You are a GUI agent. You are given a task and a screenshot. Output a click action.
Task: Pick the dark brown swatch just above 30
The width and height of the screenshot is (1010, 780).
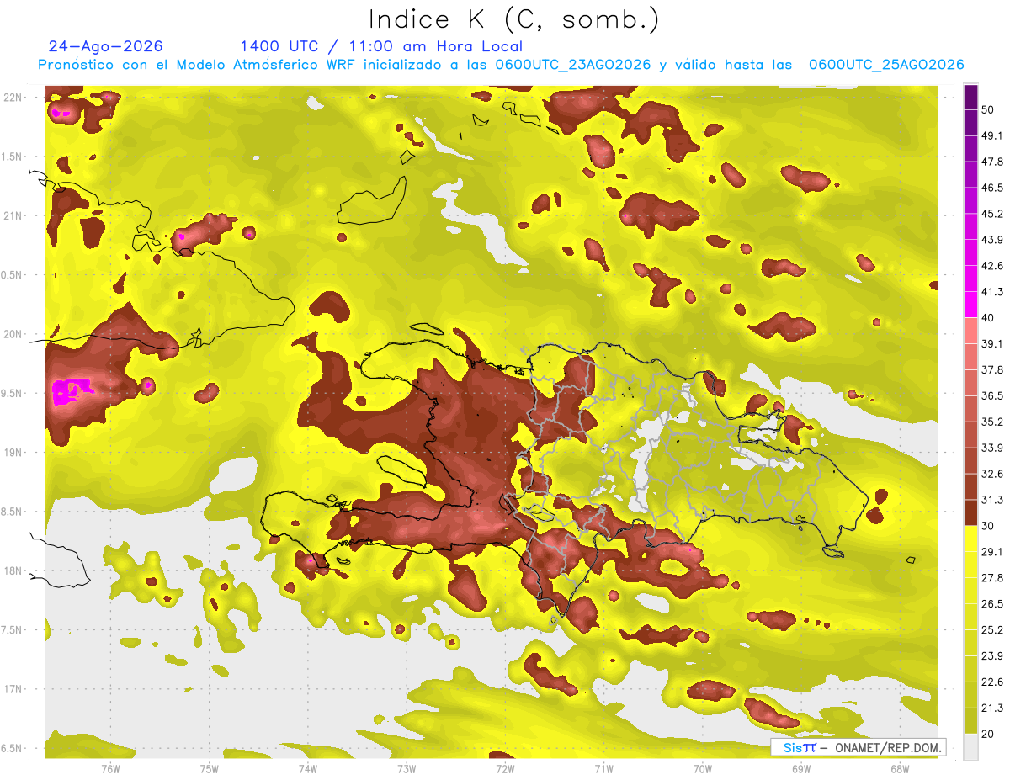click(x=971, y=512)
